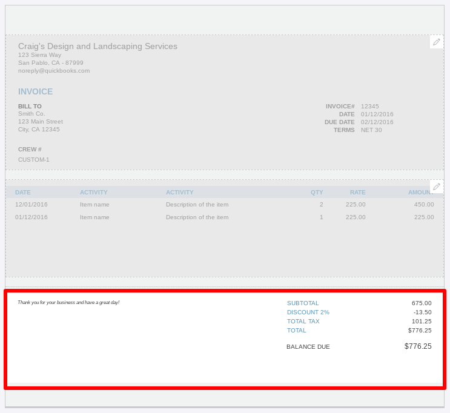Image resolution: width=450 pixels, height=413 pixels.
Task: Select the CUSTOM-1 crew field value
Action: (34, 160)
